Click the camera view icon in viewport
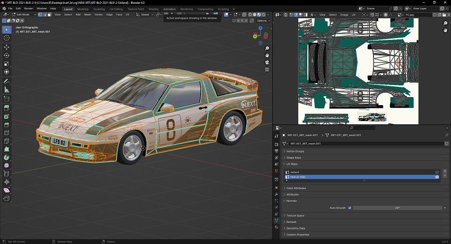This screenshot has height=244, width=451. click(267, 62)
